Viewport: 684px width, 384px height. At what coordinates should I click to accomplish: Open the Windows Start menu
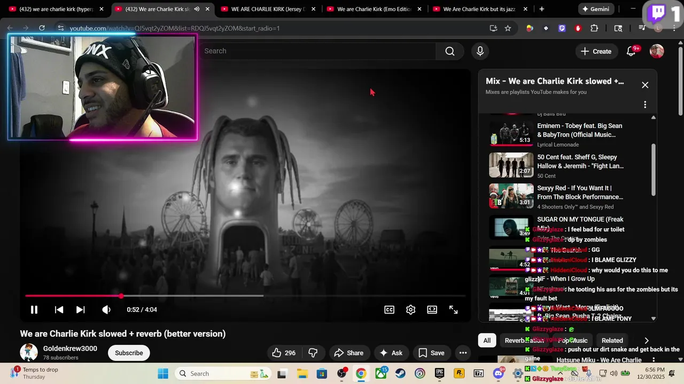(x=163, y=373)
